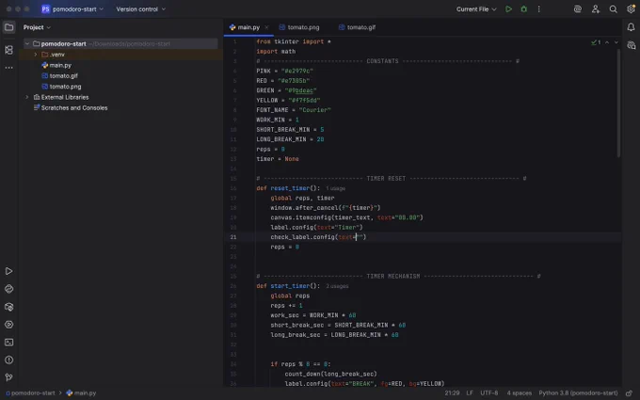Debug the current file
The image size is (640, 400).
pyautogui.click(x=523, y=9)
